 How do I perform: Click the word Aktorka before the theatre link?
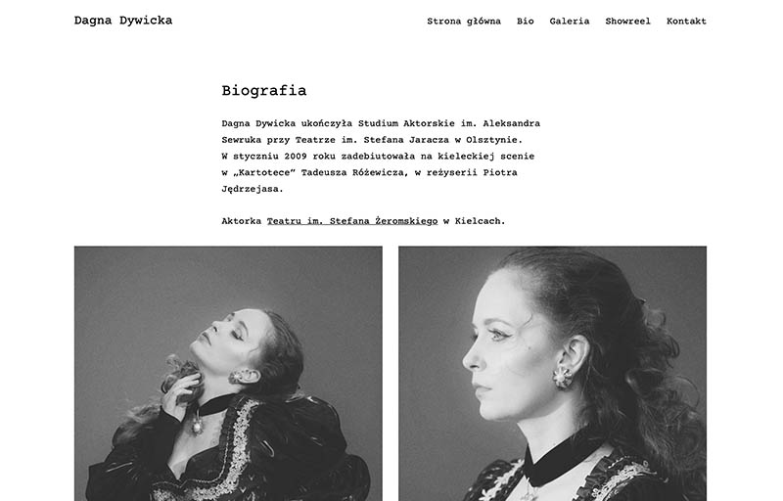(x=241, y=220)
